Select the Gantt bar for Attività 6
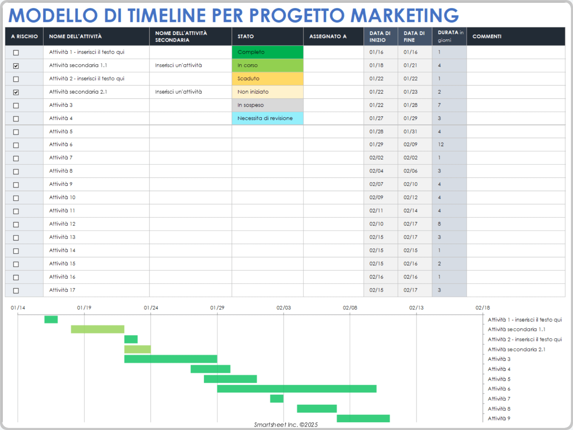 pyautogui.click(x=297, y=389)
